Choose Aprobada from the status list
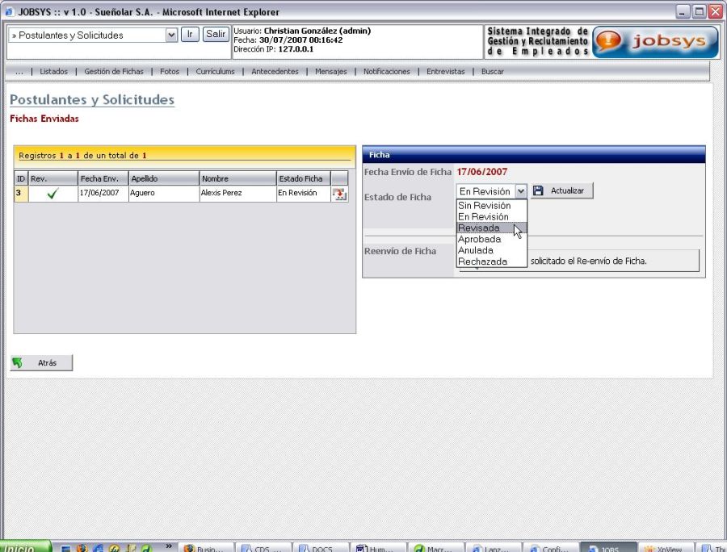727x552 pixels. point(480,240)
